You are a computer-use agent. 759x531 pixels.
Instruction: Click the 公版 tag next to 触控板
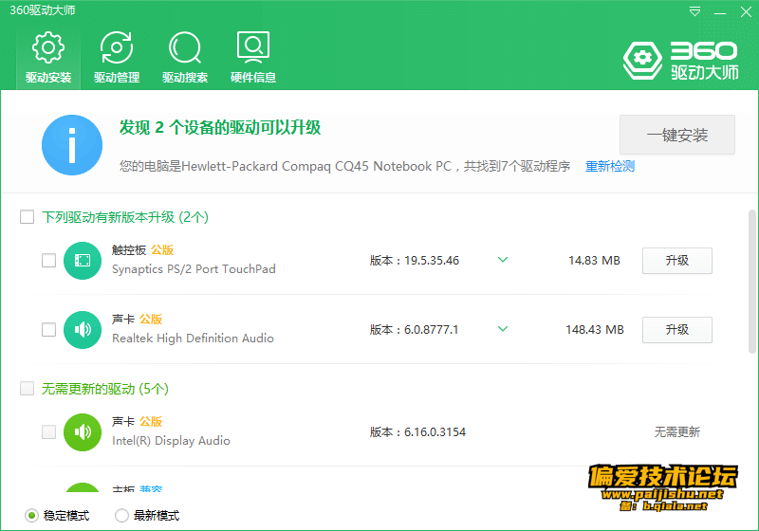(x=162, y=250)
